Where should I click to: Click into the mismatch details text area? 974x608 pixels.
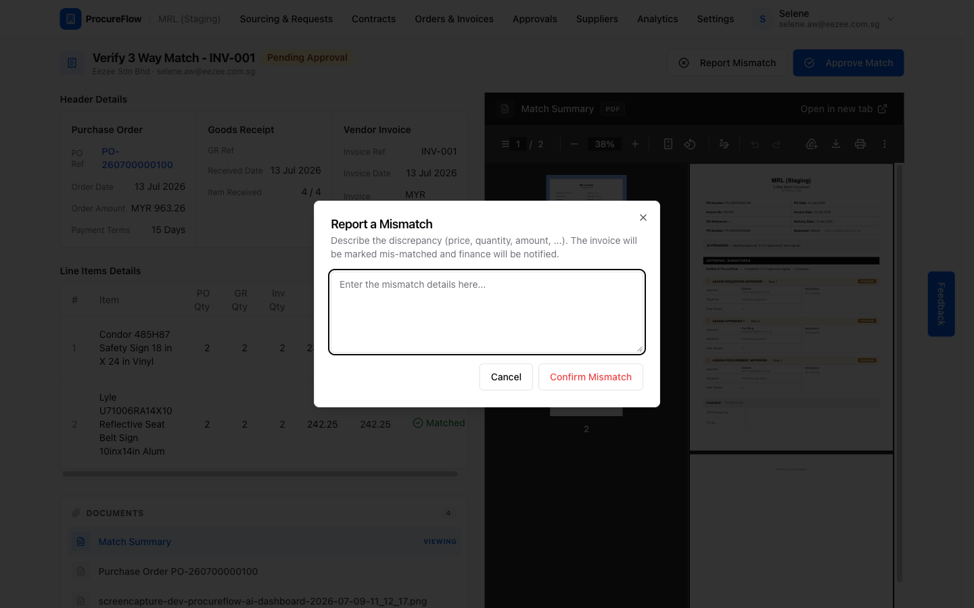click(487, 311)
